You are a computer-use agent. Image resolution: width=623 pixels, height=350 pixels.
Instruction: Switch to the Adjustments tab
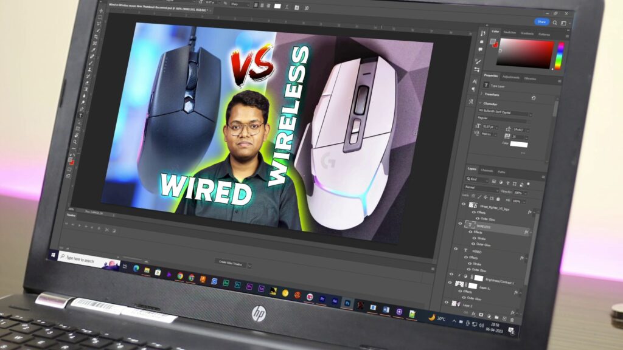pos(511,77)
